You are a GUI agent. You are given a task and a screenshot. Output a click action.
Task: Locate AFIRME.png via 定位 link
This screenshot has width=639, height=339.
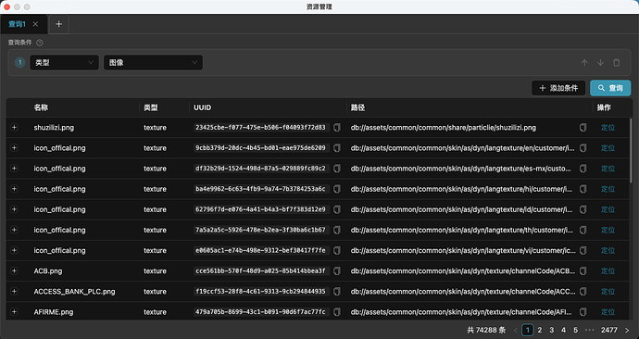(x=608, y=312)
